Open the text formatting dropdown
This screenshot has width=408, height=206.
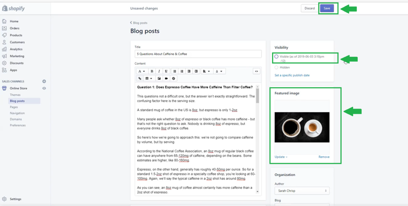[x=142, y=71]
